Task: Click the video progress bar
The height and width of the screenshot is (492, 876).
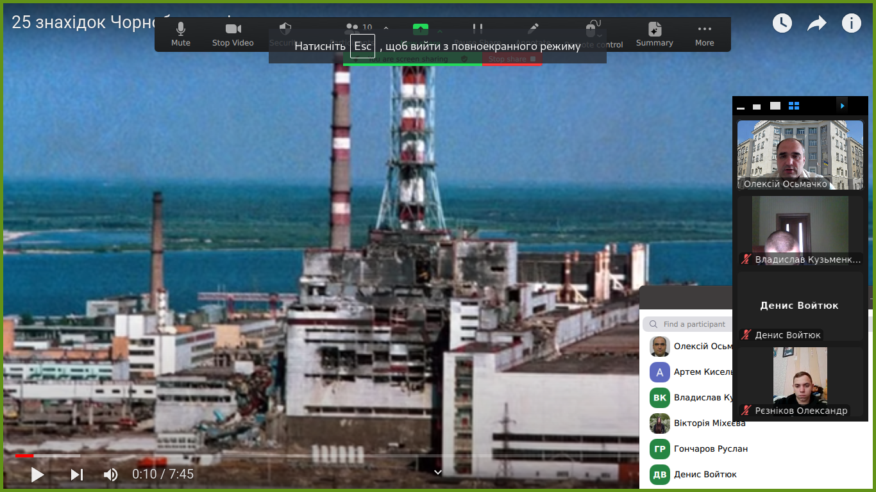Action: pyautogui.click(x=257, y=455)
